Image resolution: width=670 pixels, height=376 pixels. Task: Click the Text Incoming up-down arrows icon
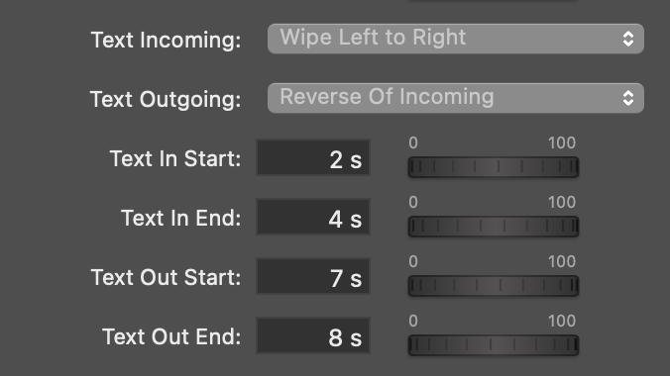627,39
